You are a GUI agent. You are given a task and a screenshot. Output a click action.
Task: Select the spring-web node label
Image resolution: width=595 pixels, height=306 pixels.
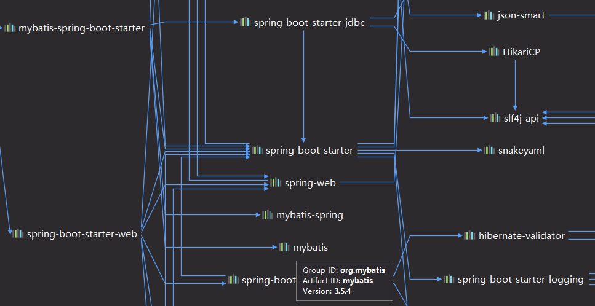(310, 183)
